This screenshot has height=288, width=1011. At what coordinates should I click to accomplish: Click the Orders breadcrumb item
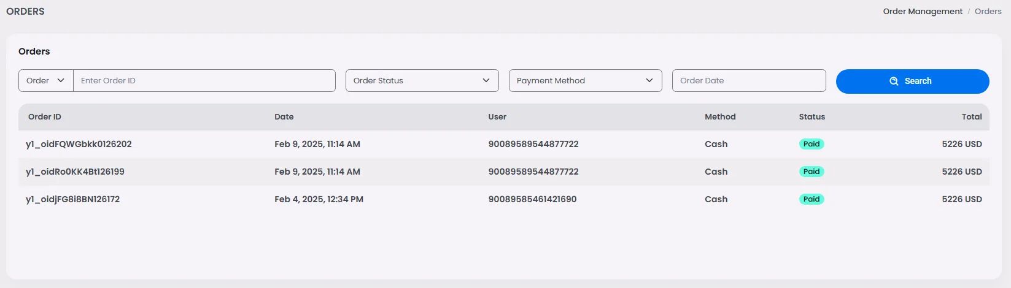(x=988, y=12)
